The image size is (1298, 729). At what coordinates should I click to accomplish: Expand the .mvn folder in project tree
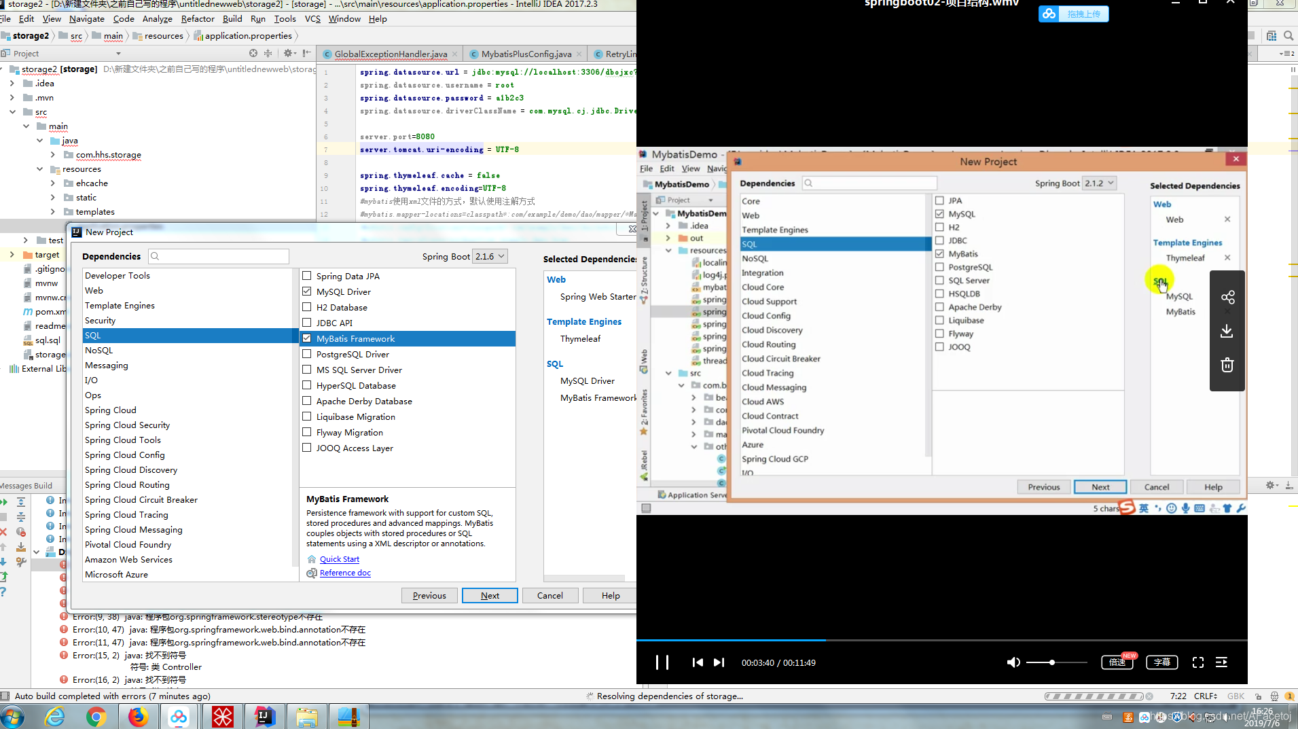coord(12,97)
